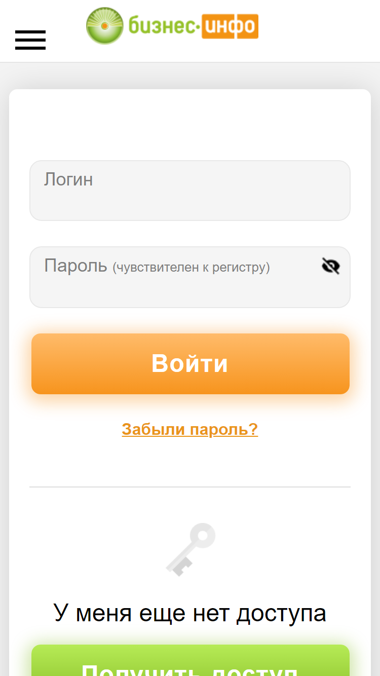Click the "У меня еще нет доступа" heading
380x676 pixels.
tap(190, 613)
